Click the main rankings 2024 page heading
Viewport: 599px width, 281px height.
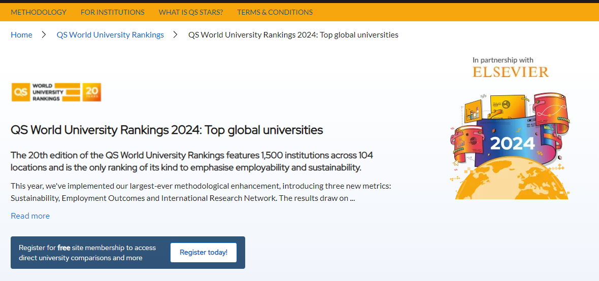pos(167,130)
